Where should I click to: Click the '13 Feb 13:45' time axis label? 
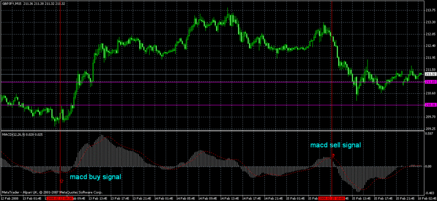point(98,198)
